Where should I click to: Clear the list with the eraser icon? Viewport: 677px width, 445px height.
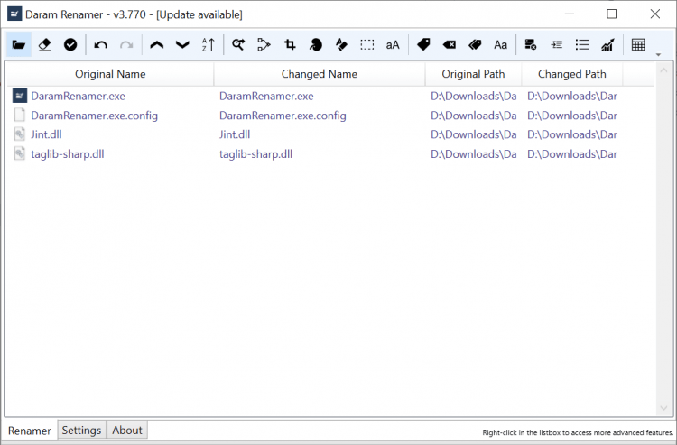44,44
